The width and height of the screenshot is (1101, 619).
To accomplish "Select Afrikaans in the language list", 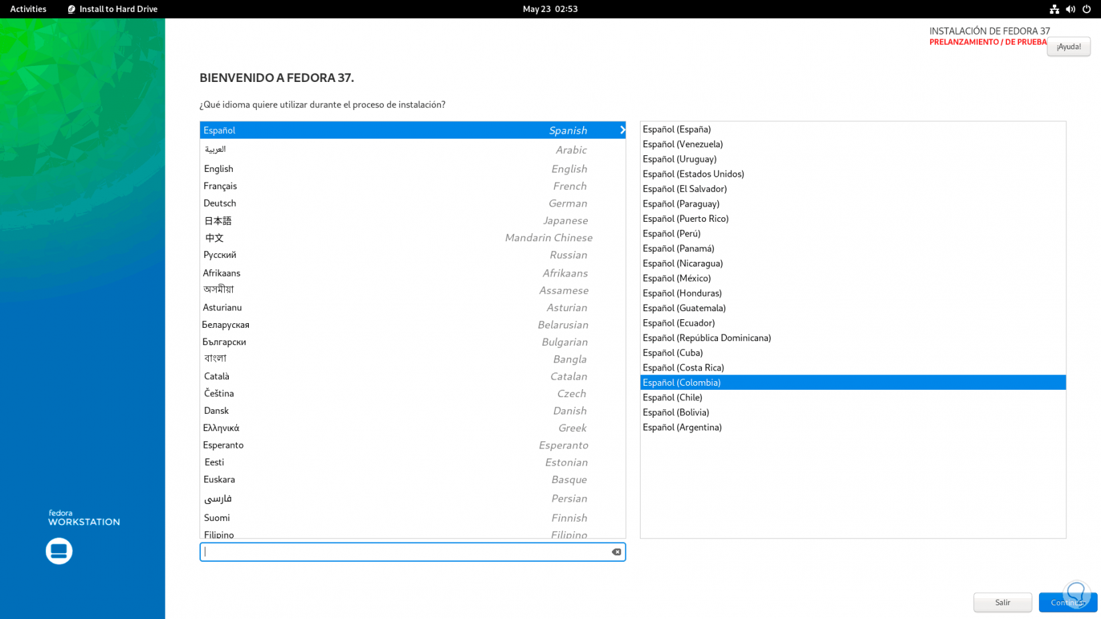I will coord(412,273).
